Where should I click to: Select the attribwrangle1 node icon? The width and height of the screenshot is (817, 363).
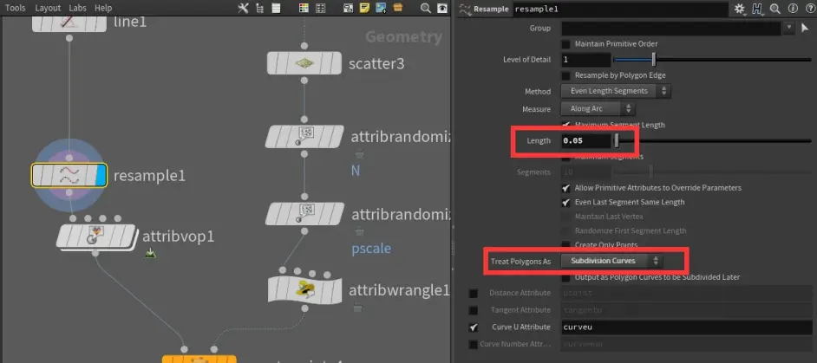pyautogui.click(x=304, y=289)
